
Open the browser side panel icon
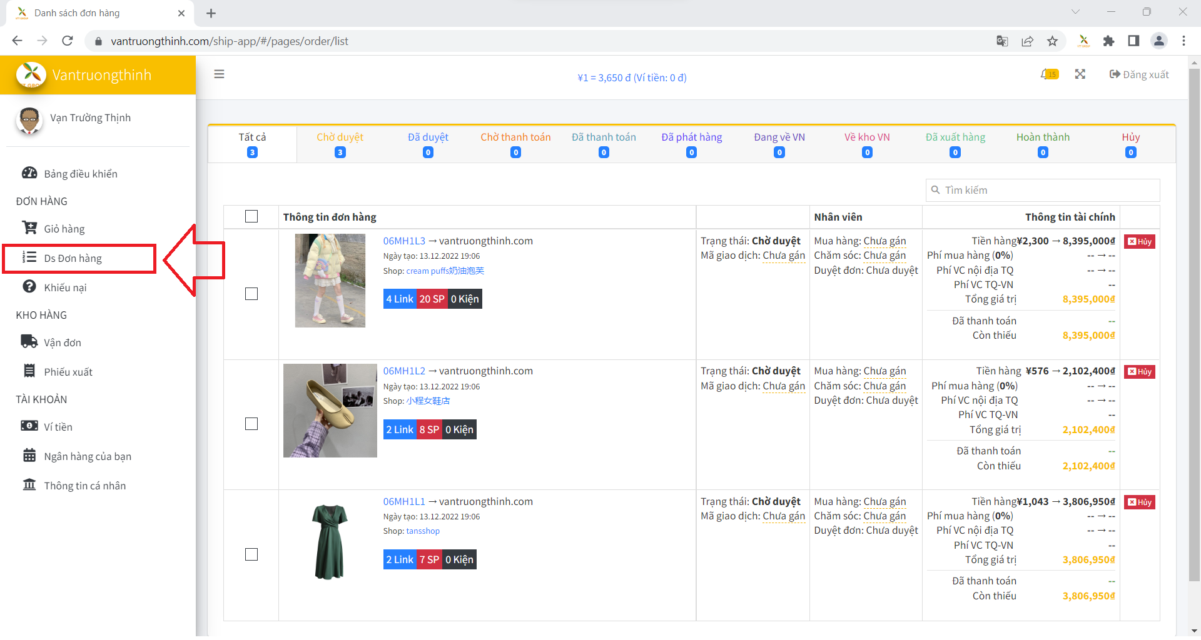tap(1133, 41)
